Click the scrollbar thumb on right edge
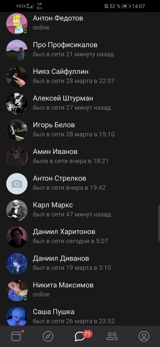Image resolution: width=160 pixels, height=347 pixels. pyautogui.click(x=159, y=223)
